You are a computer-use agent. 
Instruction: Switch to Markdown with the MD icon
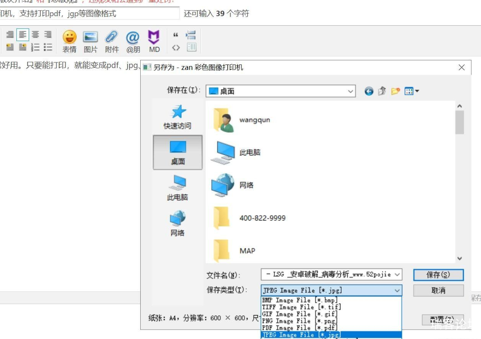[x=154, y=41]
